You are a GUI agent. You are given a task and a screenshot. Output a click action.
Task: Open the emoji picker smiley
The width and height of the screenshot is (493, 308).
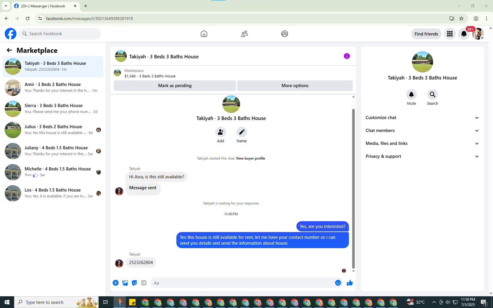[338, 283]
